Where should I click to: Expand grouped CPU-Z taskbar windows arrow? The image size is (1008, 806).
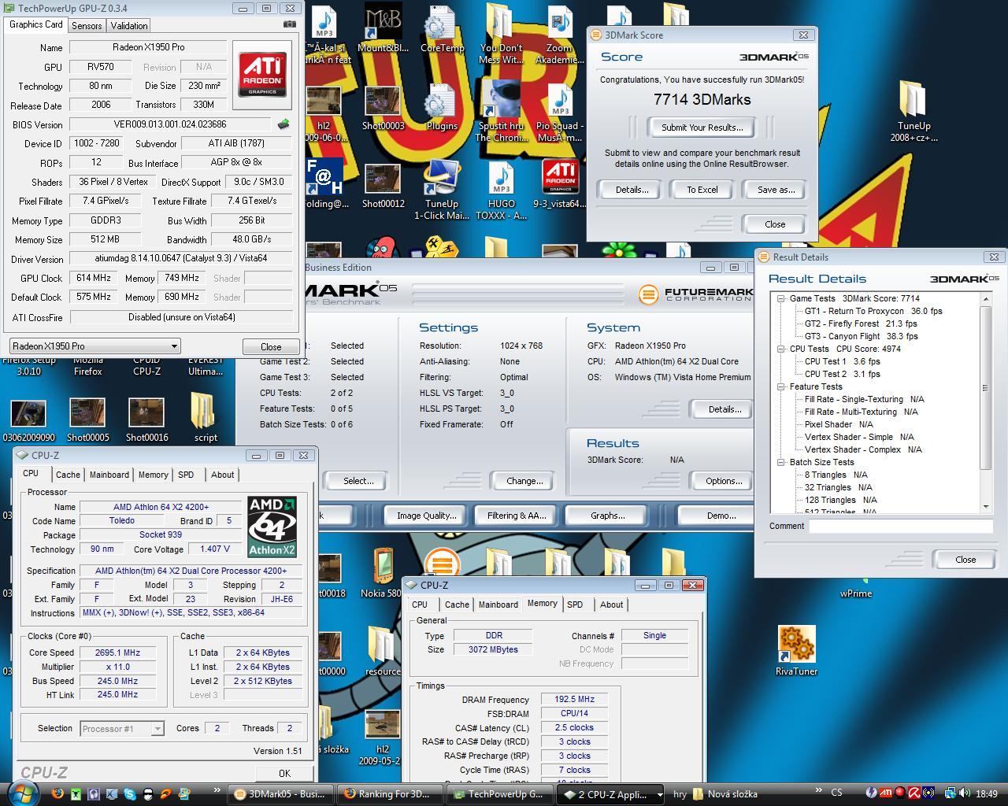pyautogui.click(x=660, y=795)
